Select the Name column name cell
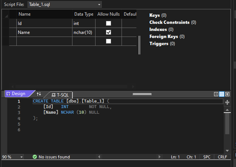 (x=44, y=32)
